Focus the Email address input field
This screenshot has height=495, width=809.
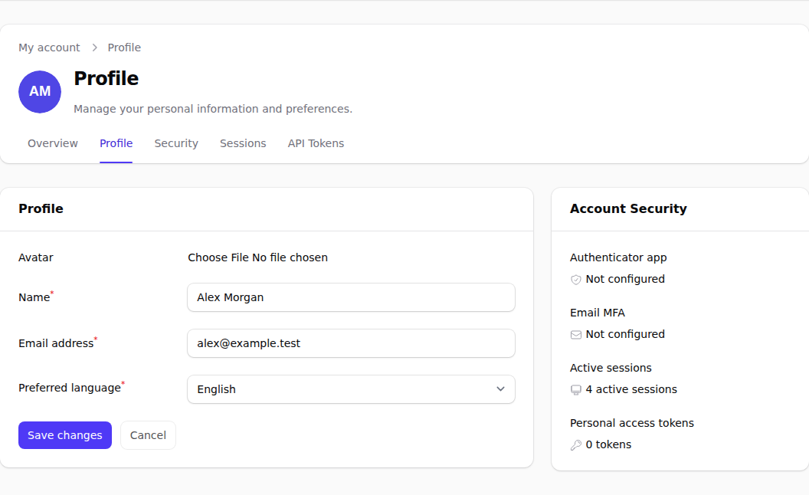tap(351, 343)
